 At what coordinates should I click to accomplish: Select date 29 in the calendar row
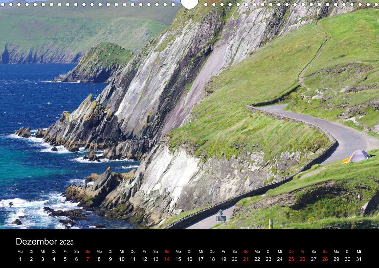336,259
